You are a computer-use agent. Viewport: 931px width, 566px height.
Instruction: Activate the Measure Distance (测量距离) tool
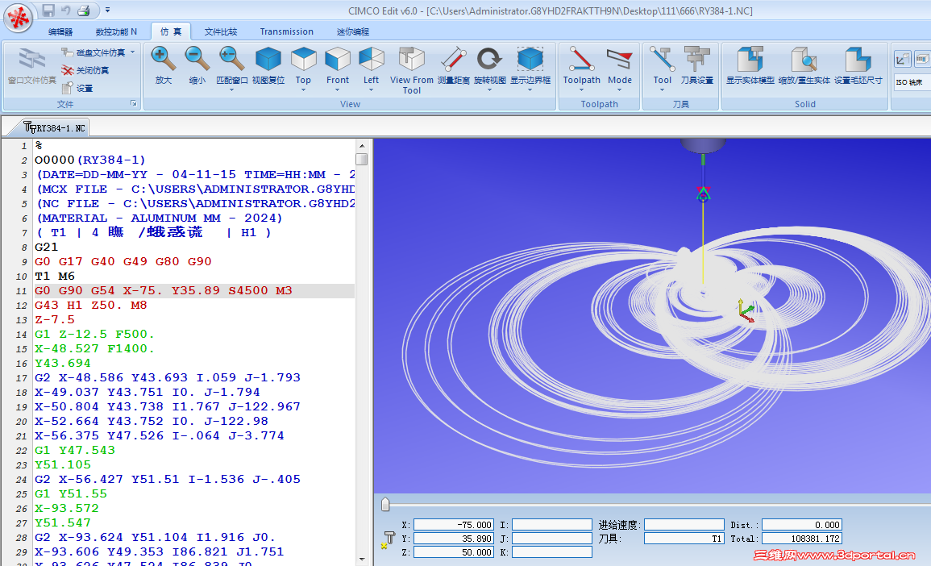tap(454, 60)
